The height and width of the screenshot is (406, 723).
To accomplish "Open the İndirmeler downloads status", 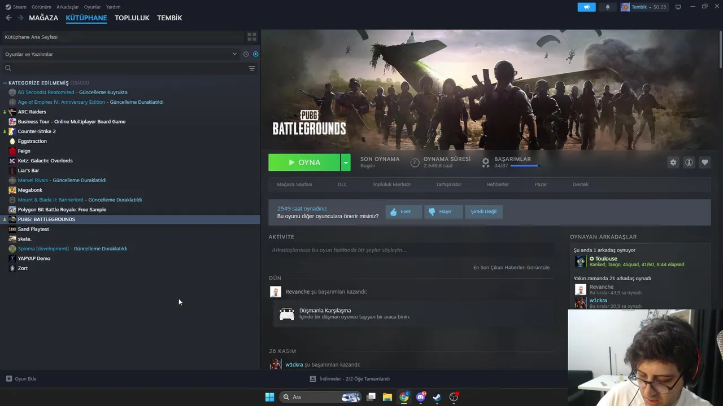I will (x=350, y=379).
